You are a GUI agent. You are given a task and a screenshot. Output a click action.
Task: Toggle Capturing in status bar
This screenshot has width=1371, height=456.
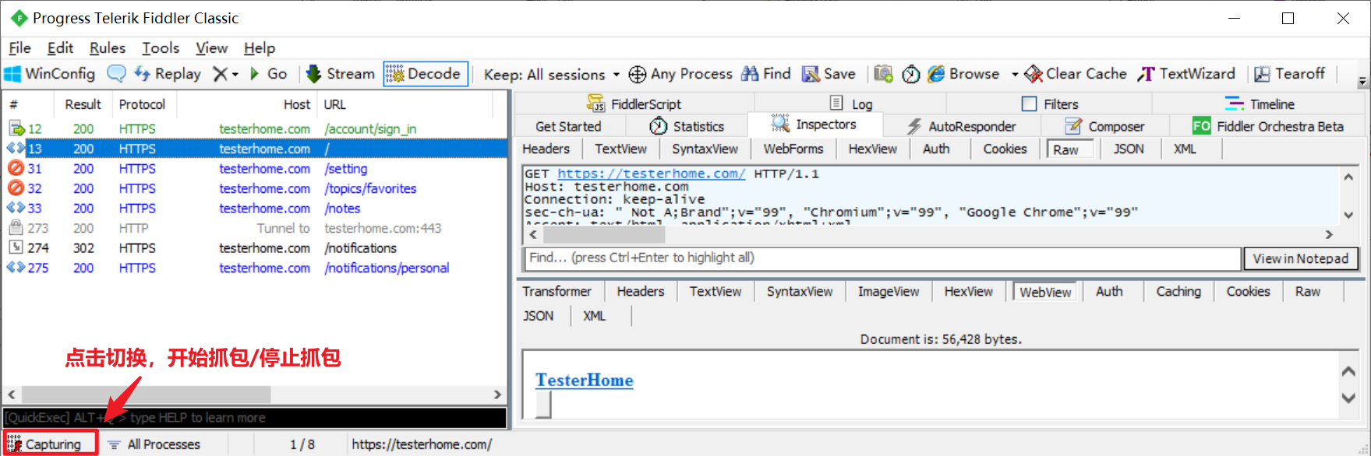pyautogui.click(x=50, y=444)
